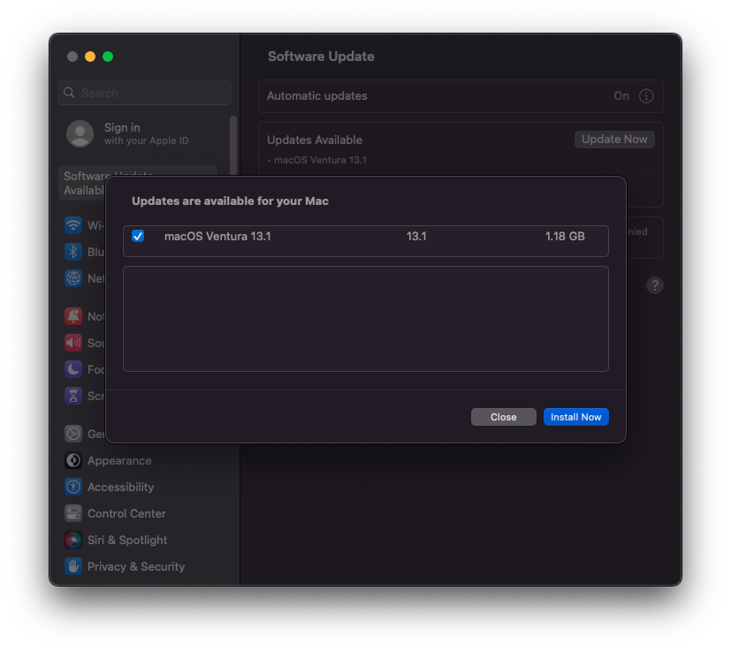This screenshot has height=651, width=731.
Task: Click the Update Now button
Action: point(614,140)
